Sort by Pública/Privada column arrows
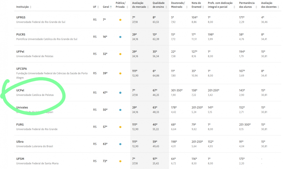 [x=127, y=7]
